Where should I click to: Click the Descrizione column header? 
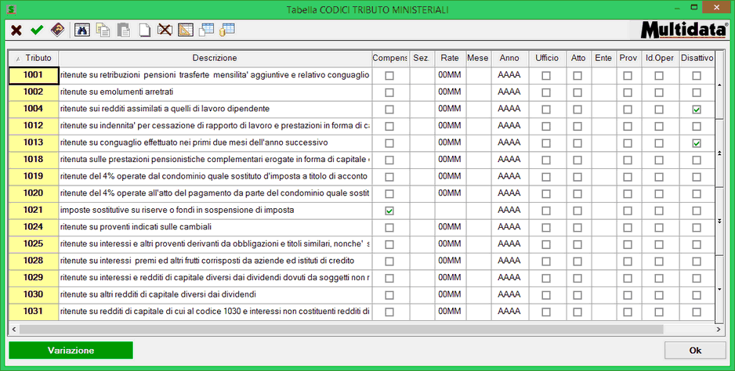point(215,58)
